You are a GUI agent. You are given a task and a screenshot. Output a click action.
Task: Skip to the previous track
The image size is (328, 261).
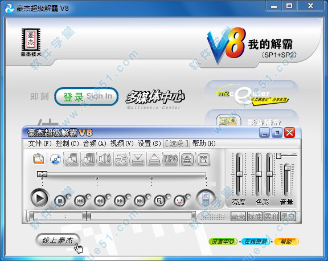click(x=80, y=201)
